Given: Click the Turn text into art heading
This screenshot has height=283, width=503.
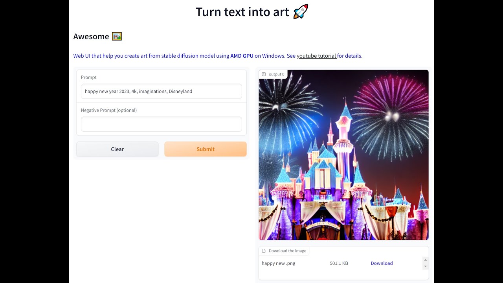Looking at the screenshot, I should pos(242,12).
